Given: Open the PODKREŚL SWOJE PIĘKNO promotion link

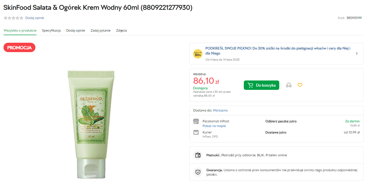Looking at the screenshot, I should tap(278, 51).
